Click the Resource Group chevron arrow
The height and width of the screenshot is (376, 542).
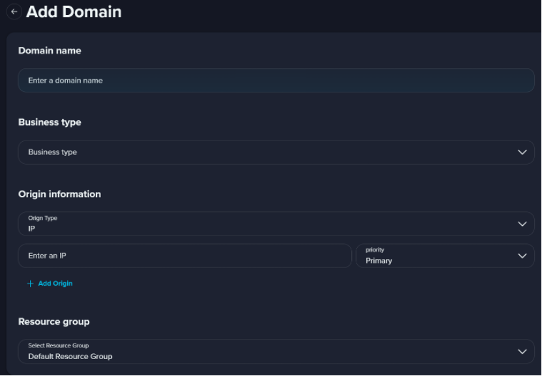(x=522, y=351)
